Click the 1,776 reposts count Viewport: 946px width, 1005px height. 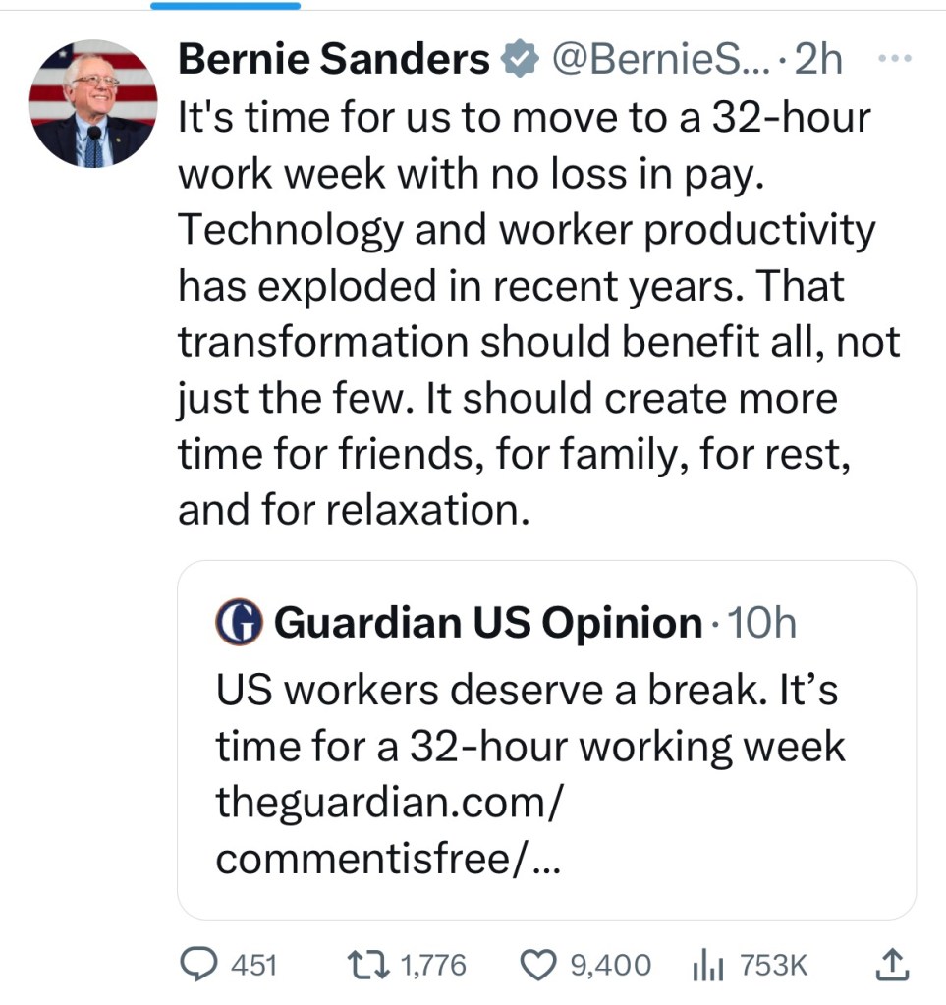(433, 966)
